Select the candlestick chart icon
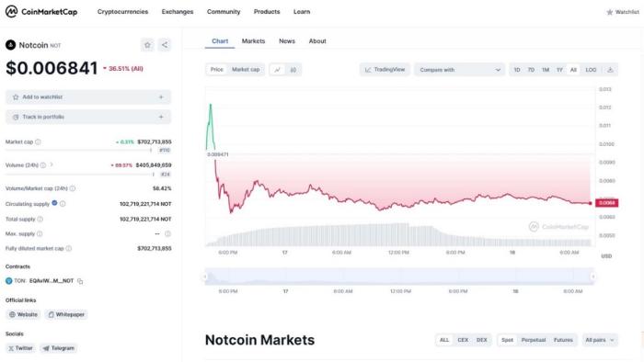Viewport: 644px width, 362px height. (293, 70)
